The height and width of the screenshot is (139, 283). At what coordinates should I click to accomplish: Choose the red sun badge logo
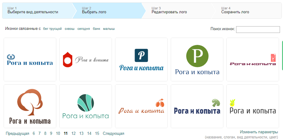coord(86,60)
